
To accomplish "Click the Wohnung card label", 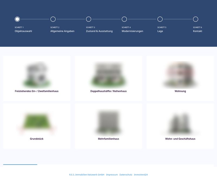I will (180, 91).
